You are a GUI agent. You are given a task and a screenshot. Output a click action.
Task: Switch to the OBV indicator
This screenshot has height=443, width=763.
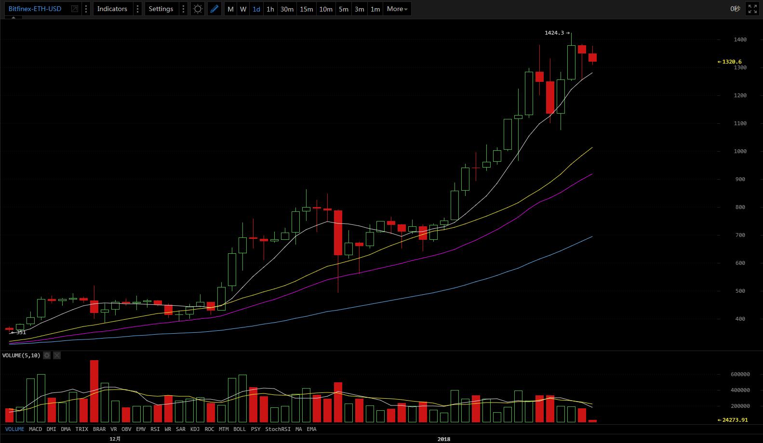[x=126, y=429]
